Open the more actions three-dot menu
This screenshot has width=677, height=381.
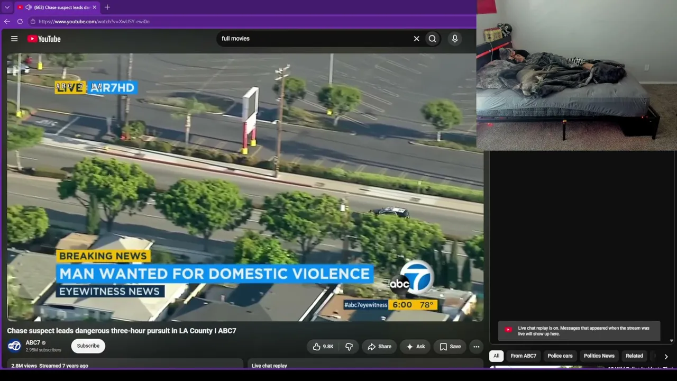(477, 347)
